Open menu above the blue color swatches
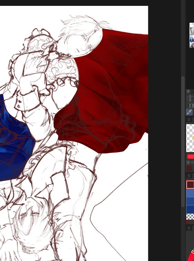 tap(189, 176)
